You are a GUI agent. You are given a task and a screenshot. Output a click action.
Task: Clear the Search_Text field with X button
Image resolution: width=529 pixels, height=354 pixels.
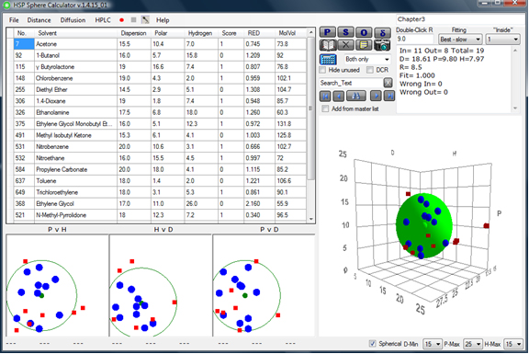[388, 83]
